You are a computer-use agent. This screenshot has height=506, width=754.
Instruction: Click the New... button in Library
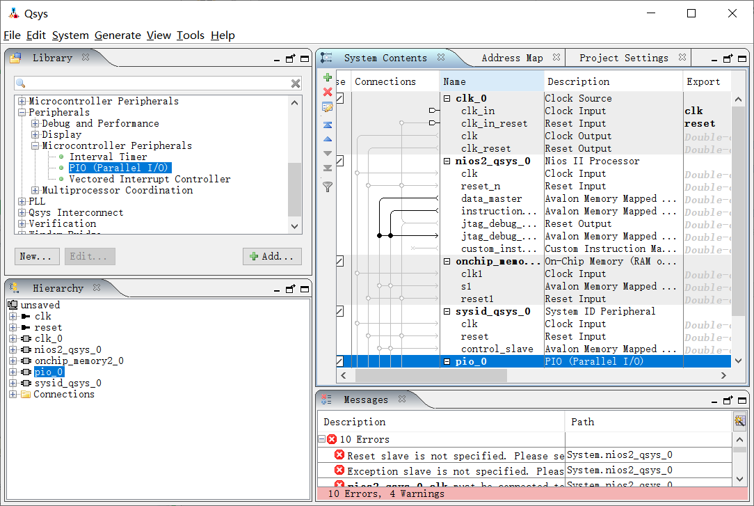pos(35,256)
